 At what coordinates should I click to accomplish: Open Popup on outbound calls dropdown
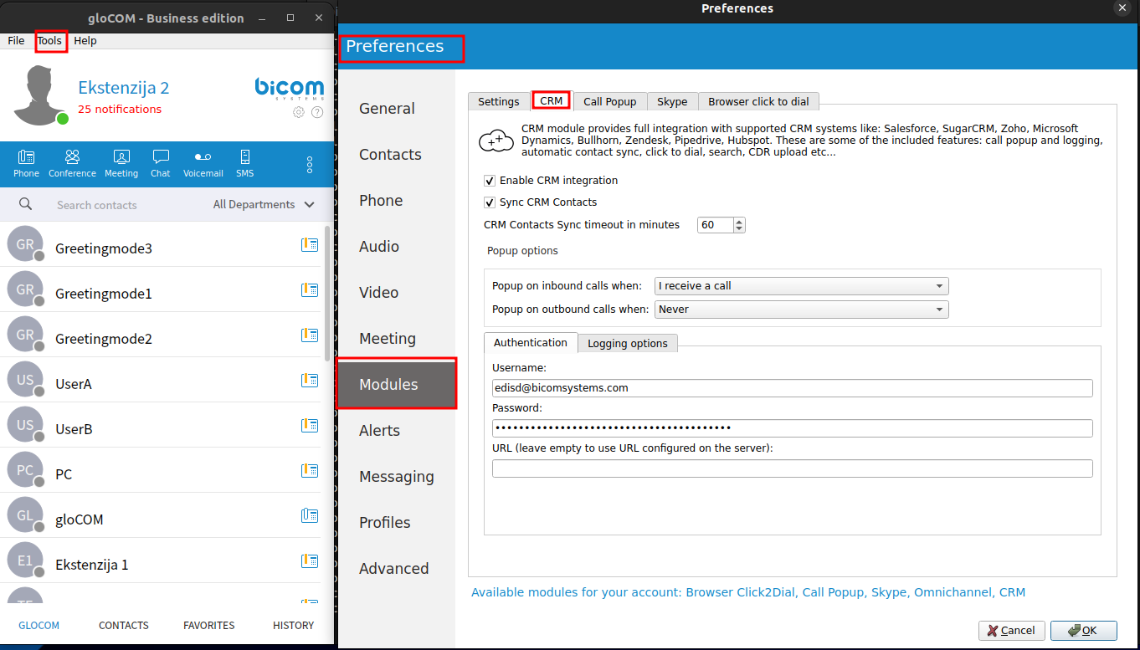coord(801,310)
